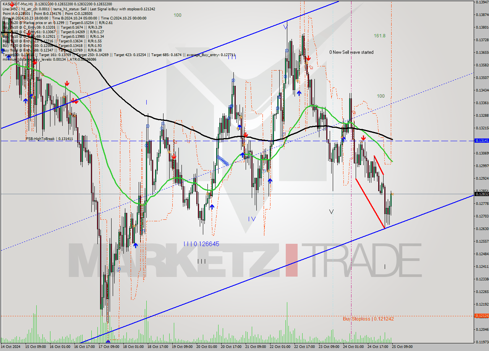489x351 pixels.
Task: Click the 'Target 685: 0.1674' text
Action: point(166,55)
